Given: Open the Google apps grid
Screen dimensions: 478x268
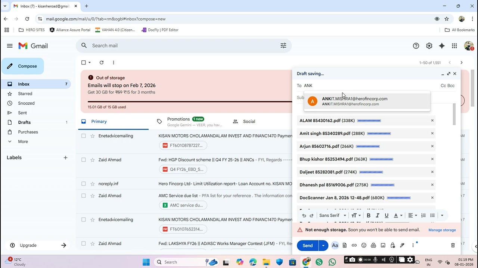Looking at the screenshot, I should 454,46.
